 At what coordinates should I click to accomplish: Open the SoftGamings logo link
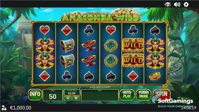tap(175, 101)
